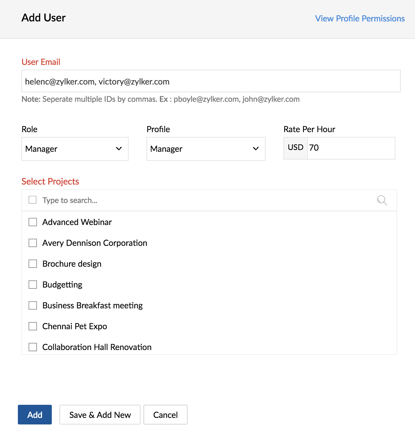Check the Avery Dennison Corporation checkbox
Viewport: 415px width, 431px height.
click(x=33, y=243)
